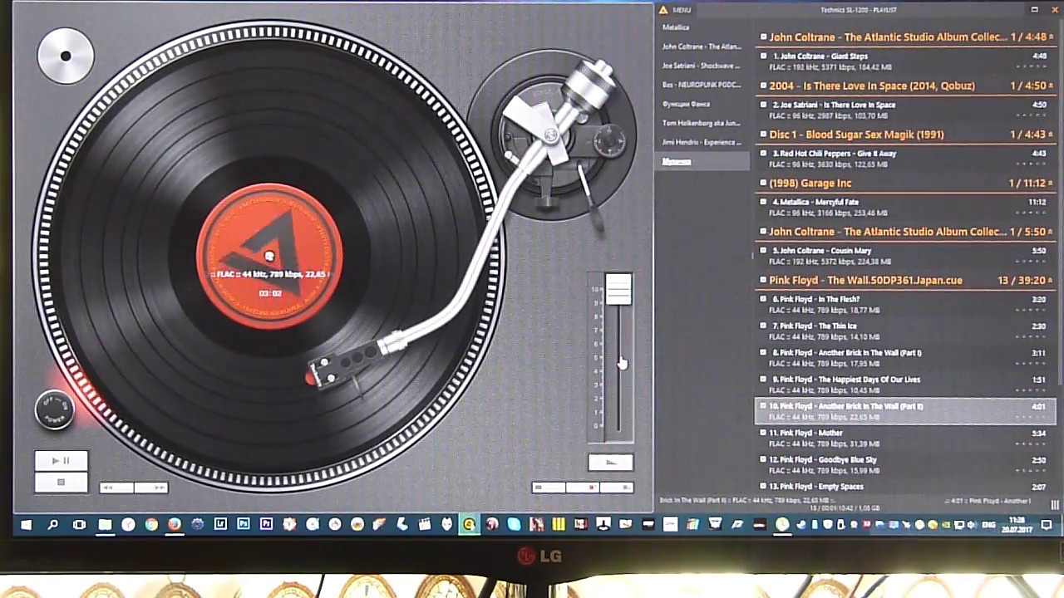Collapse the (1998) Garage Inc group arrow
This screenshot has height=598, width=1064.
point(1051,183)
